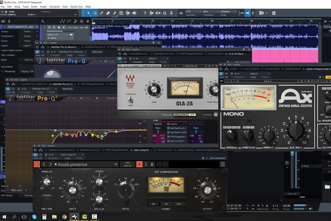Expand the Timebase Bars dropdown
The image size is (331, 221).
[x=211, y=12]
